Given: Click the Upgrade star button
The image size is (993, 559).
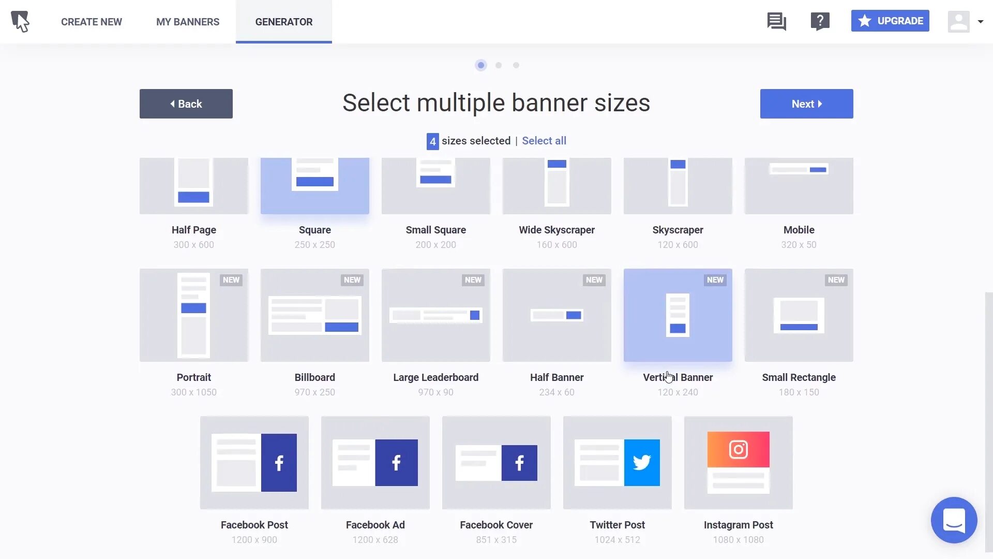Looking at the screenshot, I should 890,21.
